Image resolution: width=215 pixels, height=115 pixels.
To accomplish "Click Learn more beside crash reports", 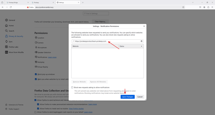I will coord(88,112).
